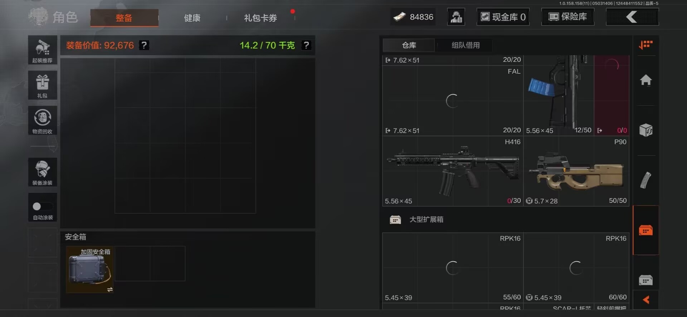
Task: Select the home icon in right sidebar
Action: (x=646, y=80)
